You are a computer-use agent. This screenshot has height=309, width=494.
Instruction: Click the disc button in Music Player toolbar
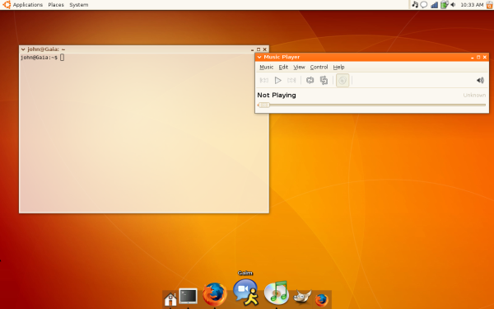[343, 81]
